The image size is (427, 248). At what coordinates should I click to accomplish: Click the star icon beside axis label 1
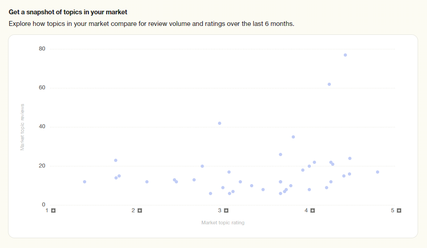54,210
